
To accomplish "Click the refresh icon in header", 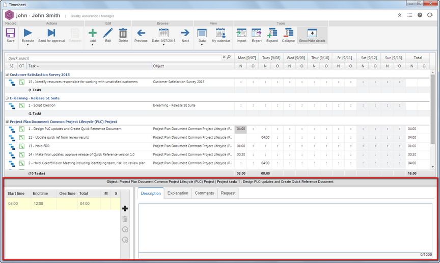I will (x=430, y=15).
